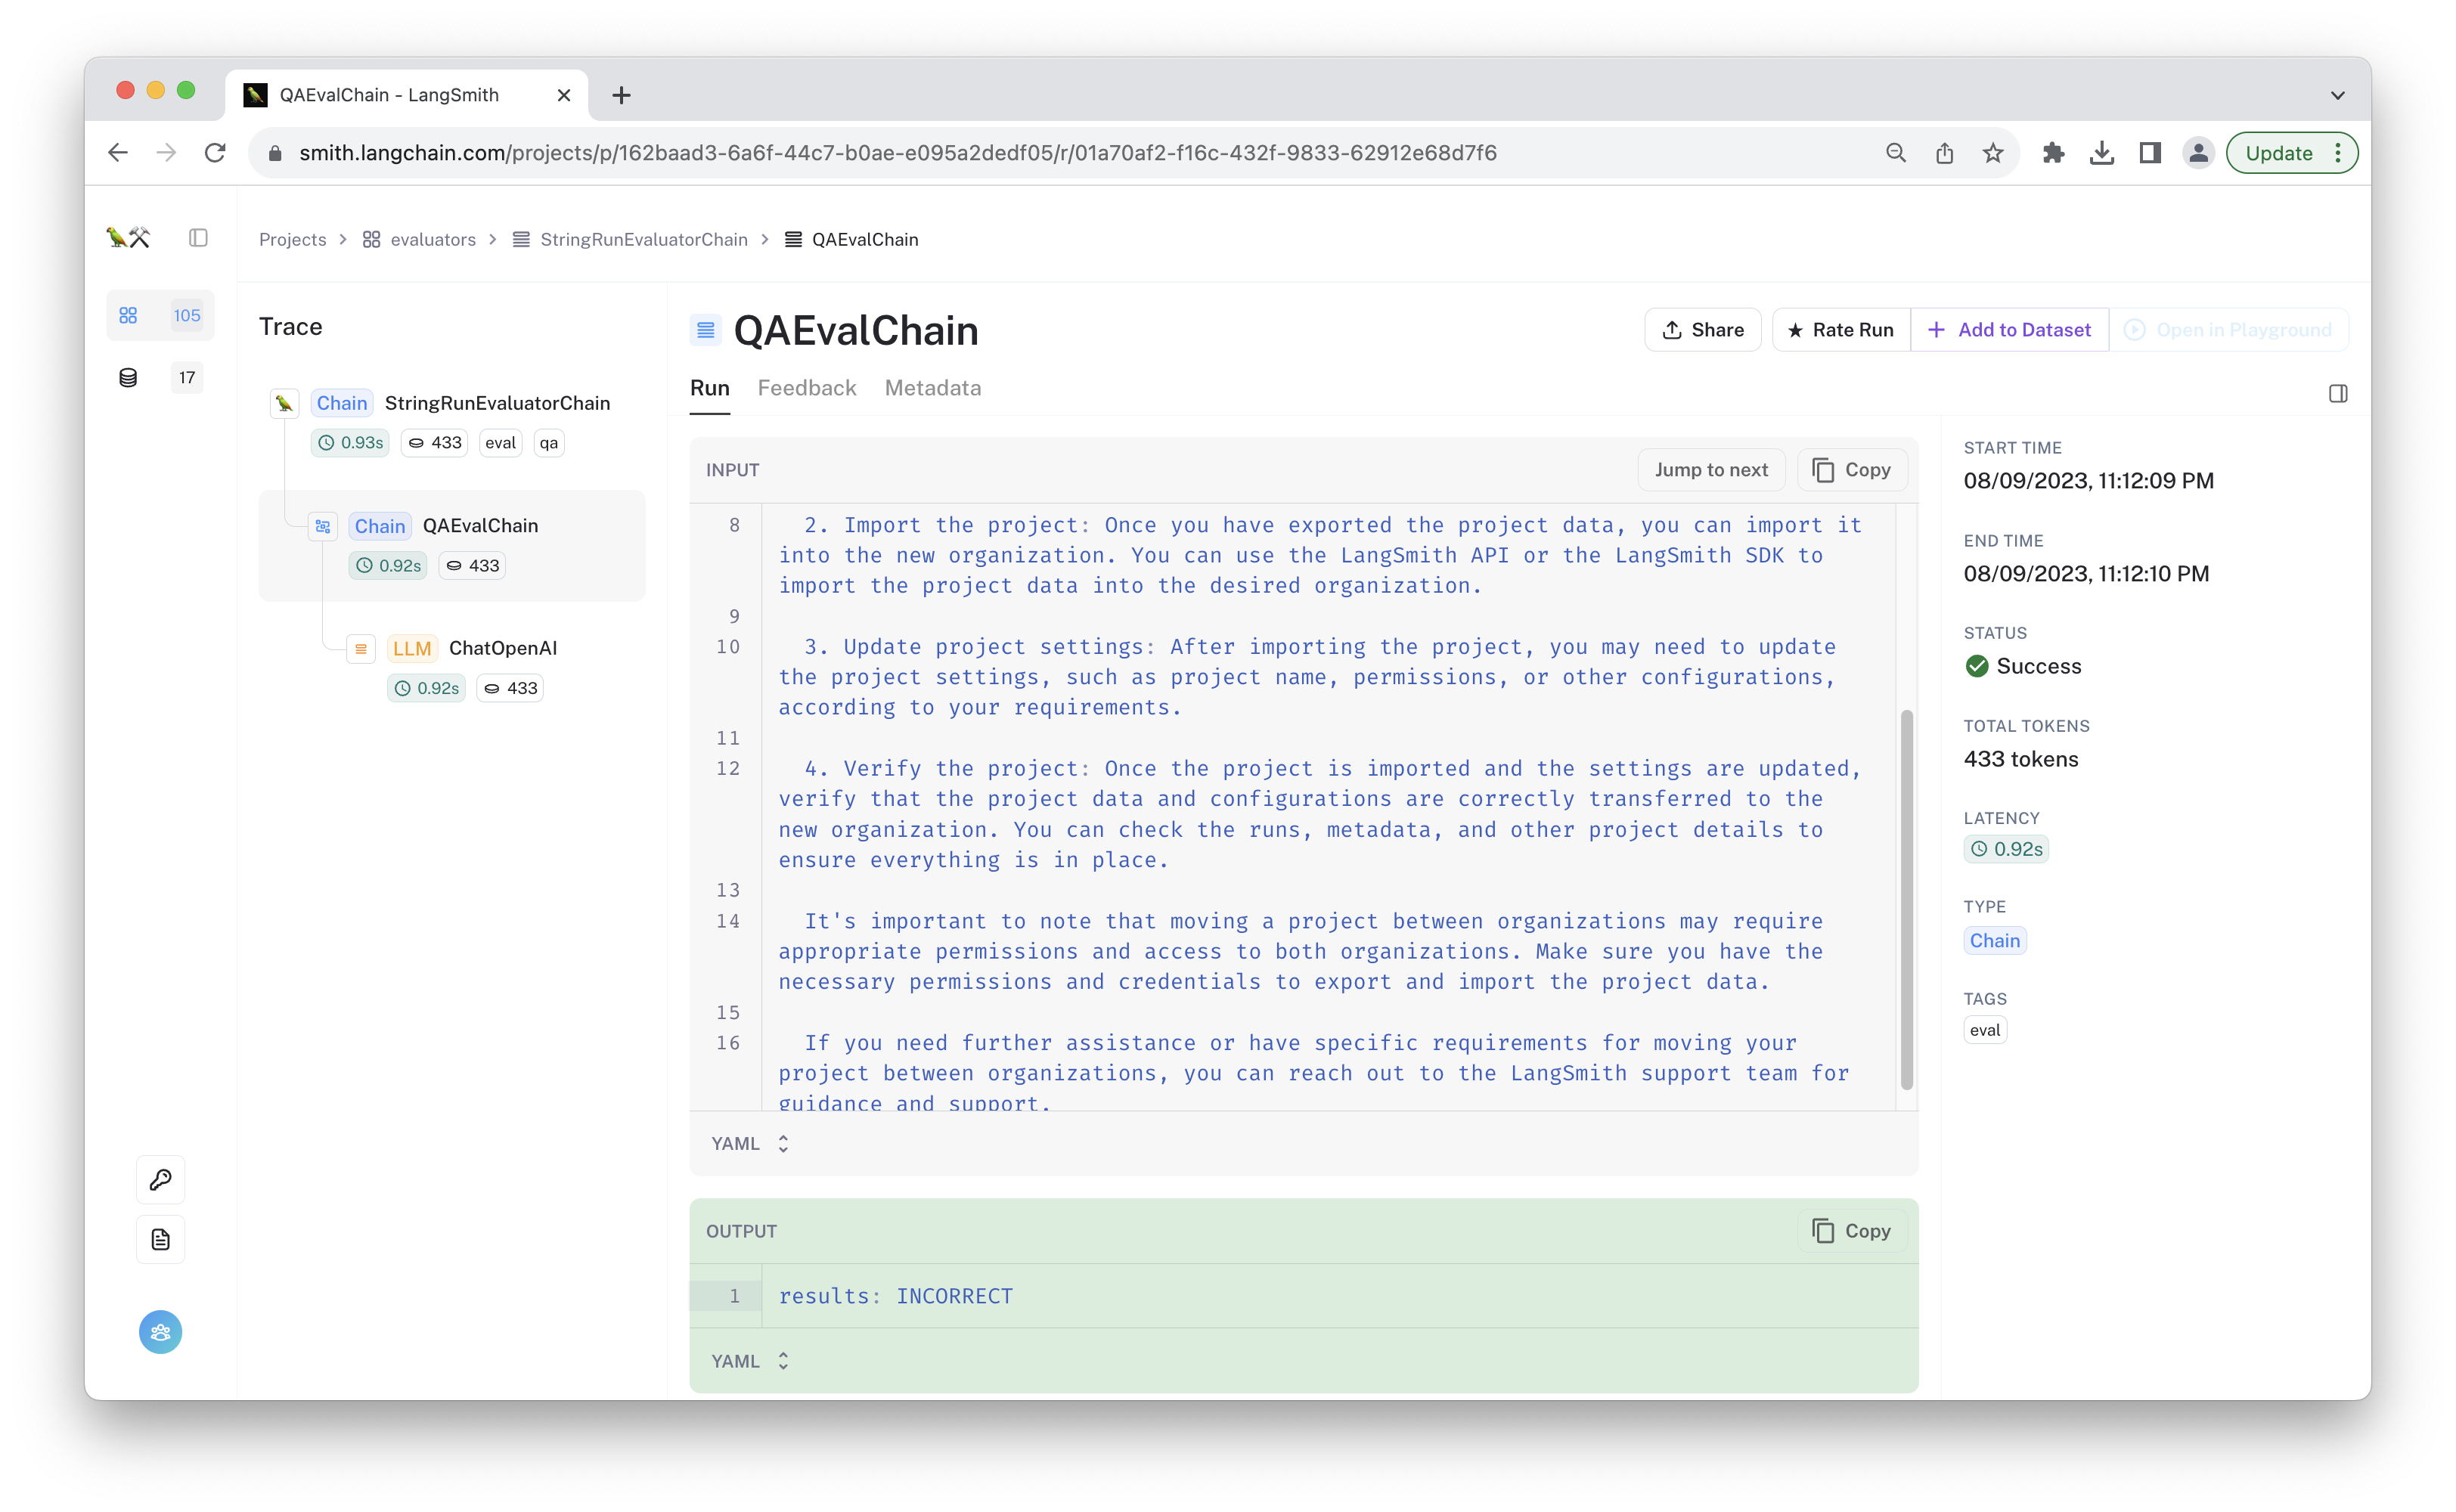Click the ChatOpenAI LLM node icon
This screenshot has height=1512, width=2456.
pos(360,649)
